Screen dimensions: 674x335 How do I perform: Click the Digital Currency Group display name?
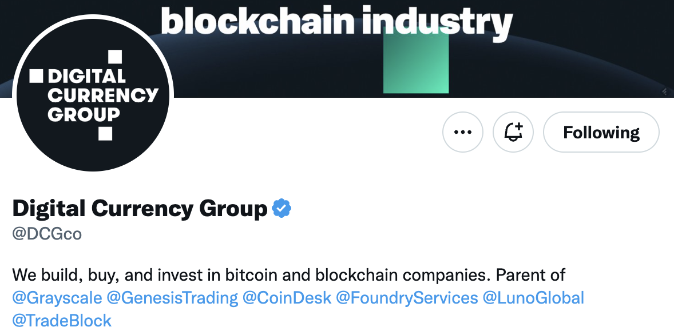coord(140,209)
